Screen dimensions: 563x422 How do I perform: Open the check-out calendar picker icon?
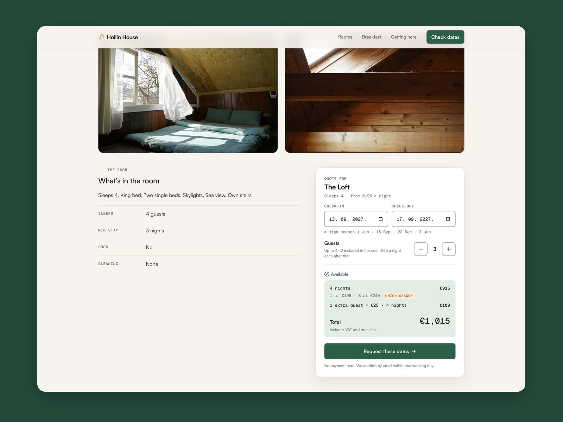tap(448, 219)
